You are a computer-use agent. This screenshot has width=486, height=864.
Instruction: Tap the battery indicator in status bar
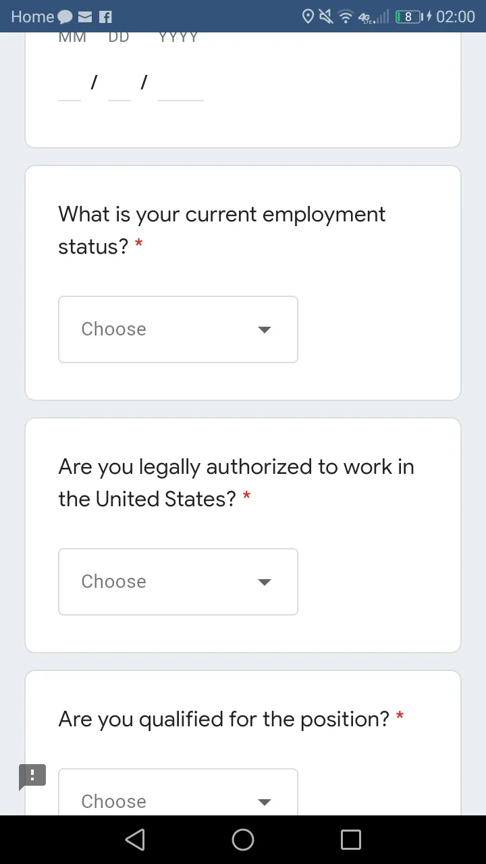(x=409, y=16)
